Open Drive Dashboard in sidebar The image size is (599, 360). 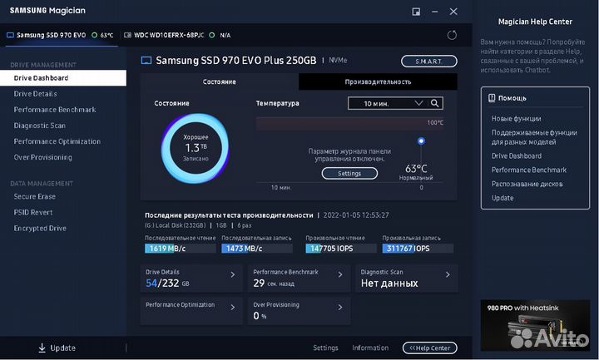coord(63,78)
